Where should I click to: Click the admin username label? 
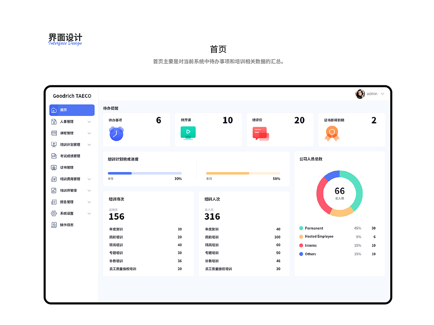pyautogui.click(x=372, y=94)
